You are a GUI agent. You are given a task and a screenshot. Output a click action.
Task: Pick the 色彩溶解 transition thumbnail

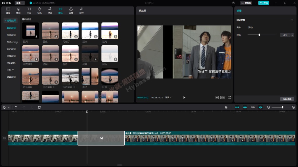30,76
